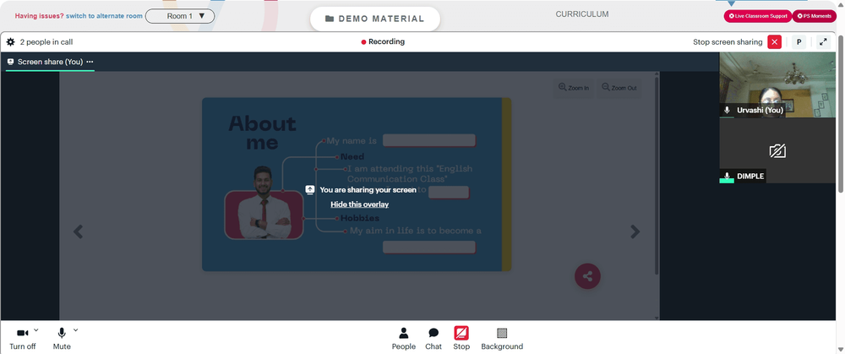The image size is (845, 354).
Task: Click the camera-off icon on DIMPLE tile
Action: 777,151
